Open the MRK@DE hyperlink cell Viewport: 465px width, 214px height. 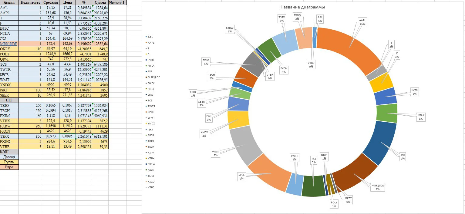(9, 44)
